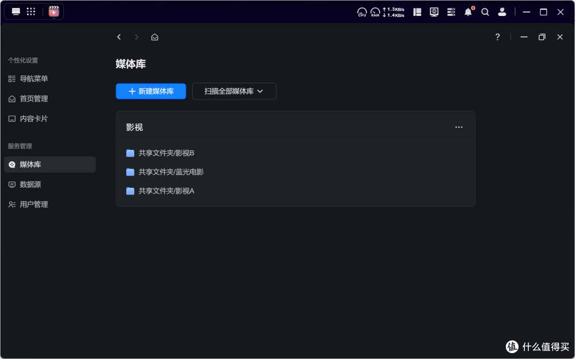
Task: Expand the 扫描全部媒体库 dropdown
Action: click(x=234, y=91)
